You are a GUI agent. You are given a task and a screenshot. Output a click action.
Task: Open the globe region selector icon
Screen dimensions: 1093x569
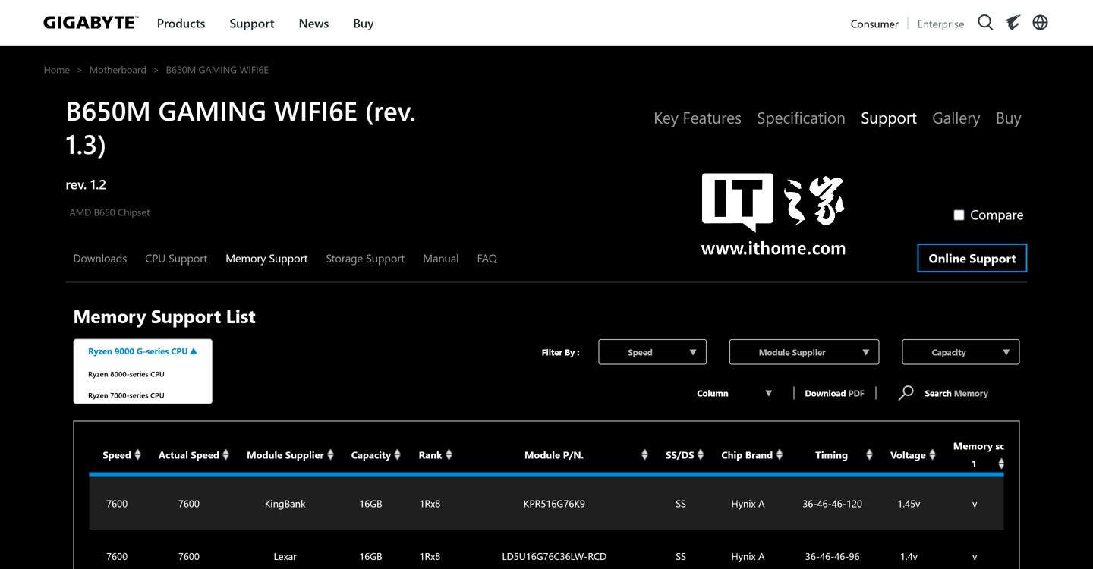1041,23
